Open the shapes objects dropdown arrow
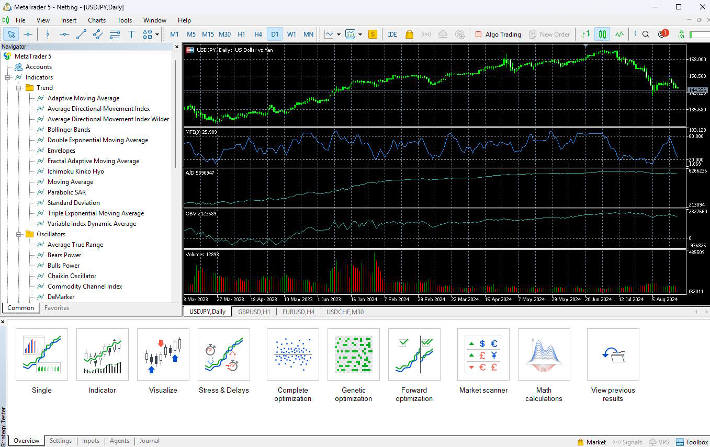 coord(157,35)
